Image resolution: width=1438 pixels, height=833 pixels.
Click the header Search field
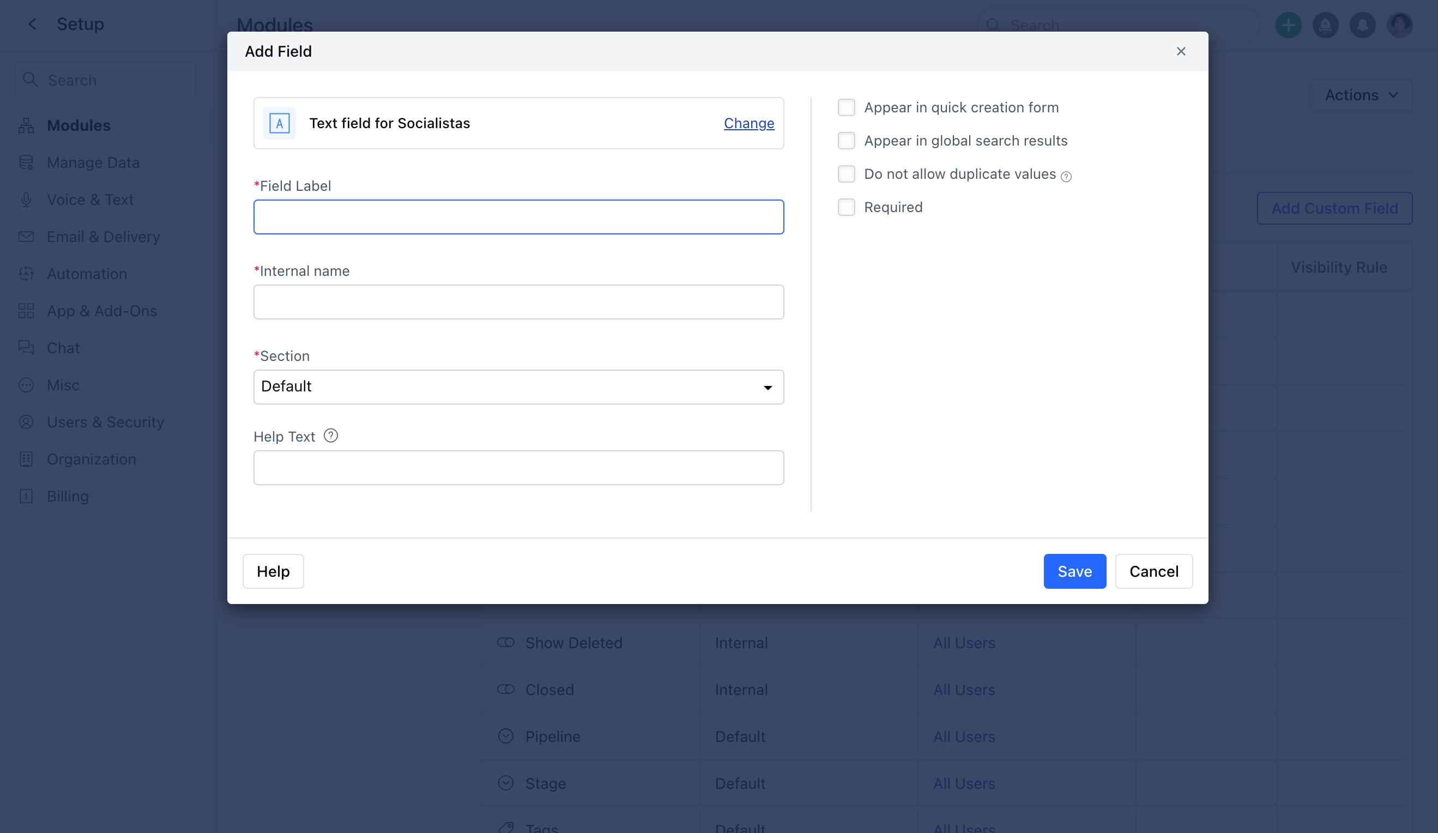(x=1119, y=25)
